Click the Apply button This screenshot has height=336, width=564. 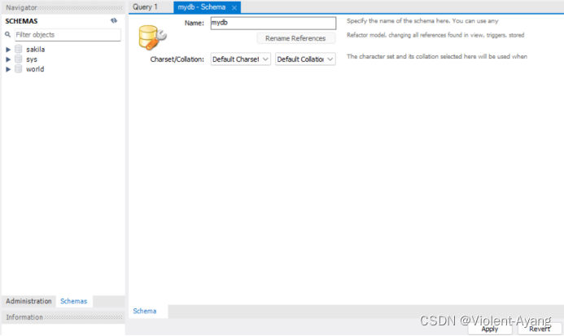coord(490,329)
